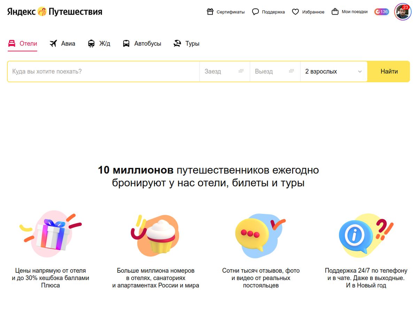
Task: Switch to the Автобусы tab
Action: point(142,44)
